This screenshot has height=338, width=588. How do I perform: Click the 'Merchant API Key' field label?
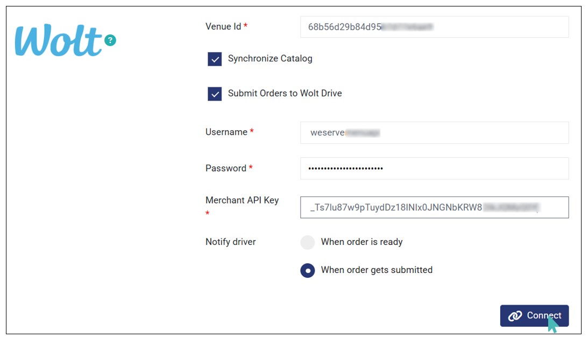click(x=242, y=200)
